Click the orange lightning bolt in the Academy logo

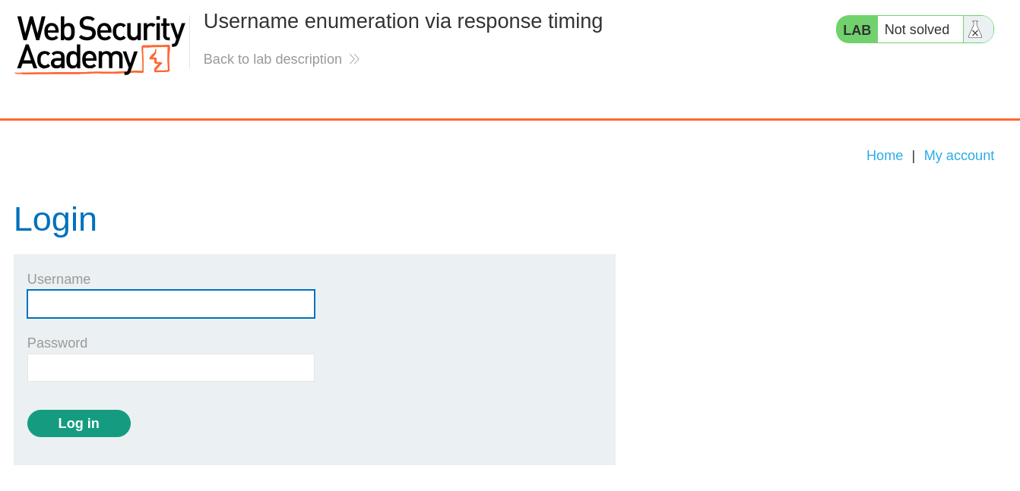[154, 60]
